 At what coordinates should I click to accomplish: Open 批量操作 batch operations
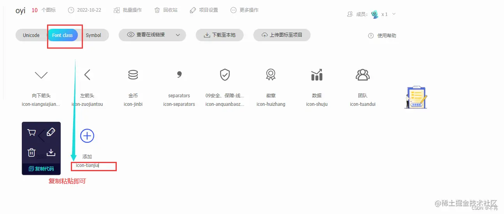pos(128,10)
